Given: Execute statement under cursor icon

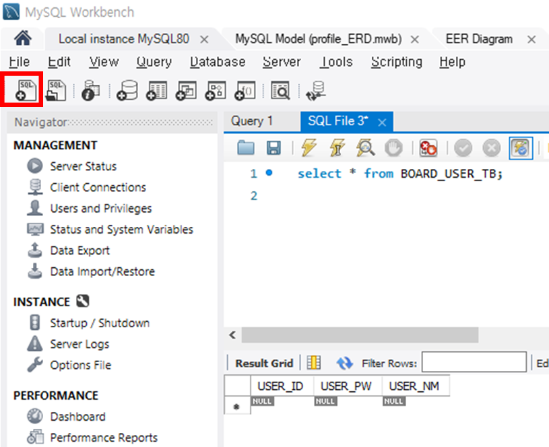Looking at the screenshot, I should tap(337, 147).
